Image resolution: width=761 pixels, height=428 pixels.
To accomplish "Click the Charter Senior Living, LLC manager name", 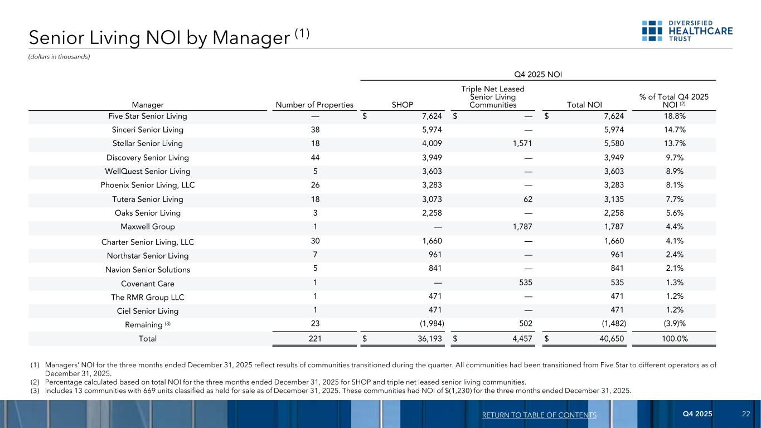I will coord(148,242).
